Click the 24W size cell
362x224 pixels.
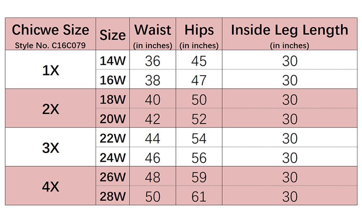pos(112,158)
